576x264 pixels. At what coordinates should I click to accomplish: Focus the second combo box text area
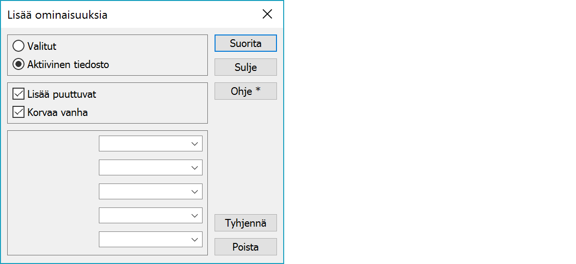click(x=143, y=168)
